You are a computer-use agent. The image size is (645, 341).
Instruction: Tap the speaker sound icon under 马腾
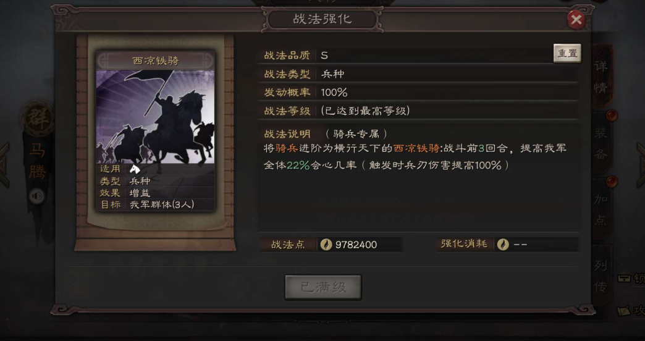(37, 196)
